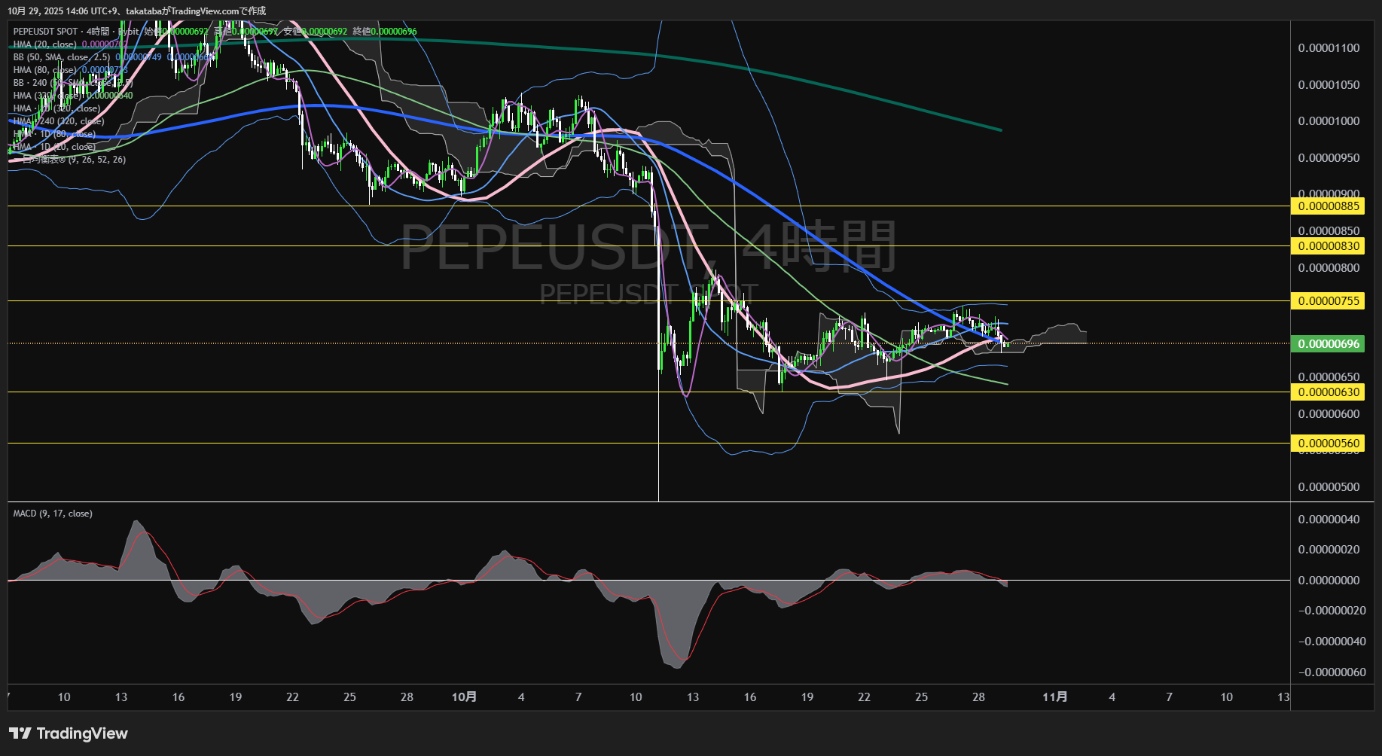Click the 0.00000755 price level label
Viewport: 1382px width, 756px height.
(x=1329, y=300)
